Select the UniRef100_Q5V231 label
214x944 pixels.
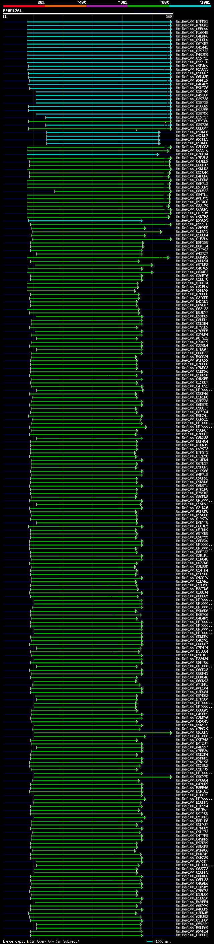click(192, 924)
